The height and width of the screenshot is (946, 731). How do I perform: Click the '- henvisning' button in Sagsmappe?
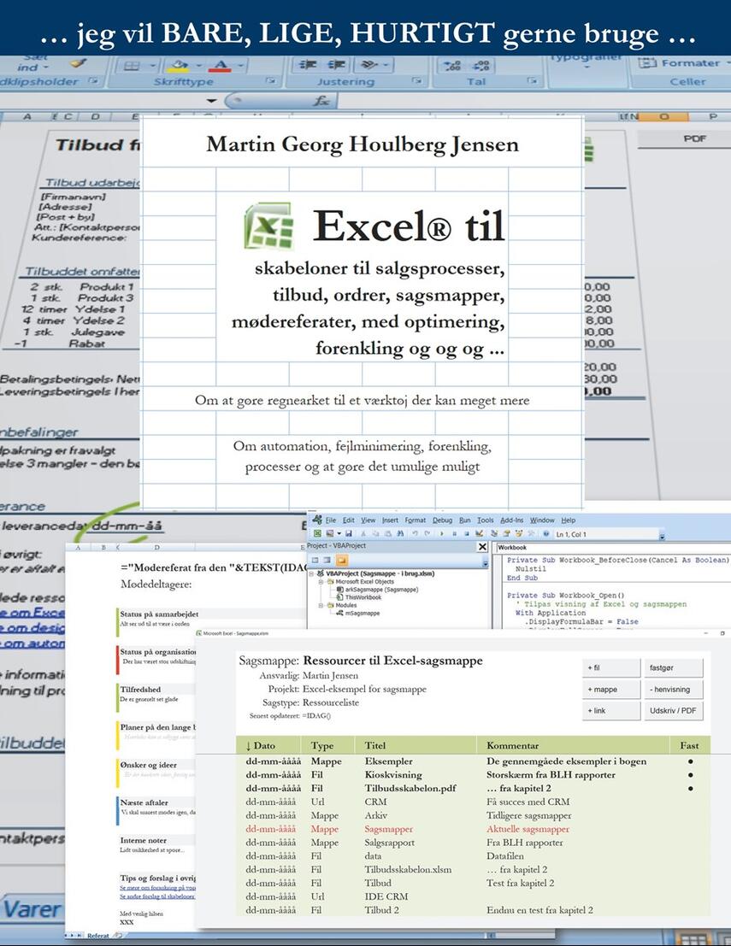coord(673,689)
